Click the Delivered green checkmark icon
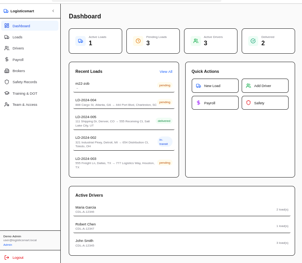 (x=253, y=41)
